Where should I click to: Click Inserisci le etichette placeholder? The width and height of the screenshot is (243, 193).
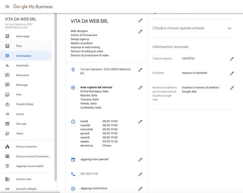(194, 73)
